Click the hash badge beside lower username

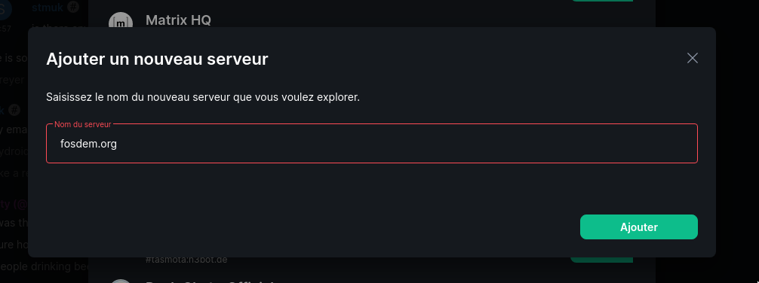tap(14, 110)
